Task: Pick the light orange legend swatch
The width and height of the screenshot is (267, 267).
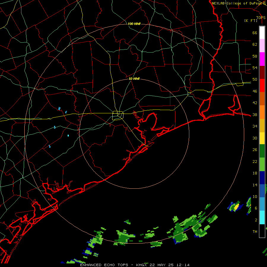Action: point(262,112)
